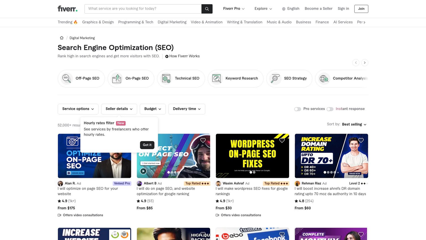The width and height of the screenshot is (426, 240).
Task: Switch to the Writing & Translation tab
Action: pos(244,22)
